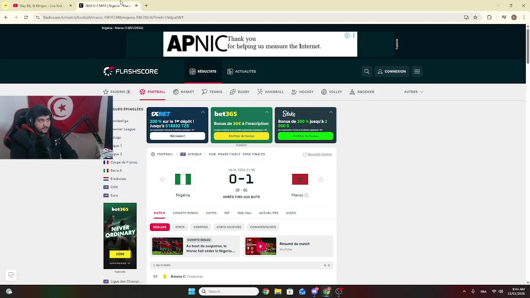Screen dimensions: 530x298
Task: Collapse the Stake ad with the chevron
Action: [x=331, y=112]
